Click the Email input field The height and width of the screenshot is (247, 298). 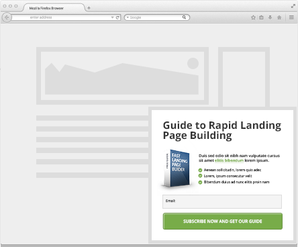click(222, 201)
